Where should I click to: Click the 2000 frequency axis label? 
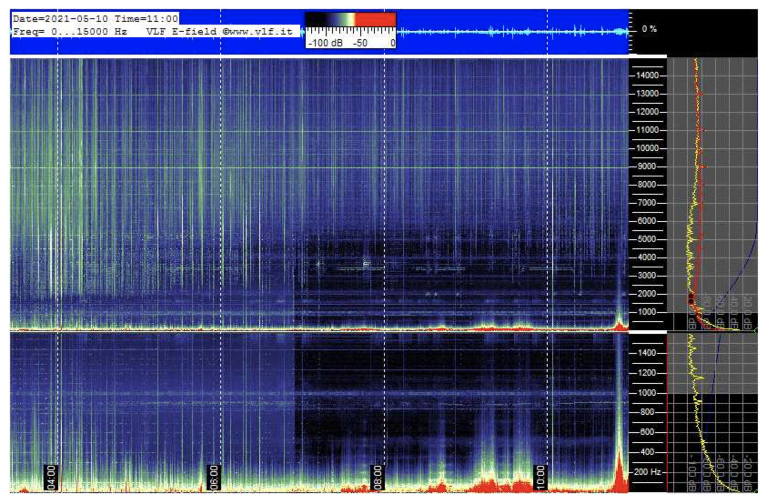tap(647, 294)
